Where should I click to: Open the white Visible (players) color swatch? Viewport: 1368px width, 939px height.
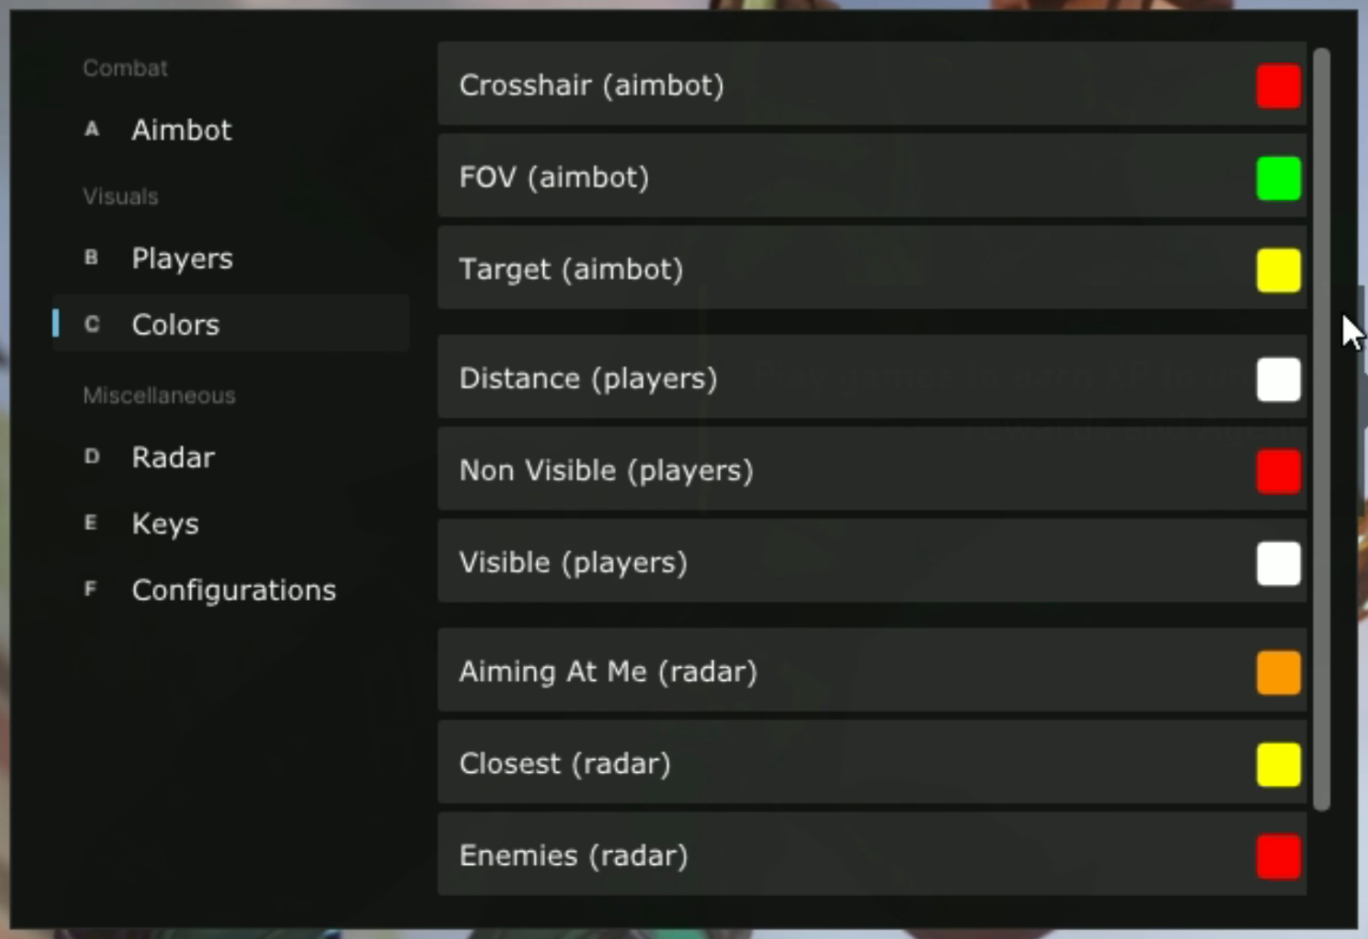1278,564
